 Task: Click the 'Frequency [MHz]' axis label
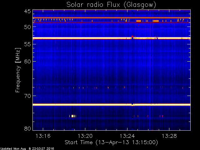coord(18,70)
